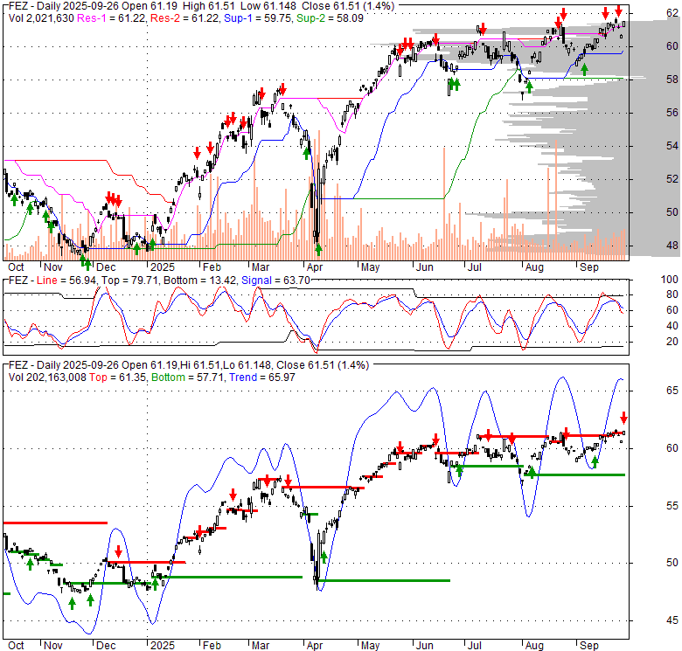Click the Sup-1 = 59.75 legend label
The image size is (682, 651).
pos(258,18)
